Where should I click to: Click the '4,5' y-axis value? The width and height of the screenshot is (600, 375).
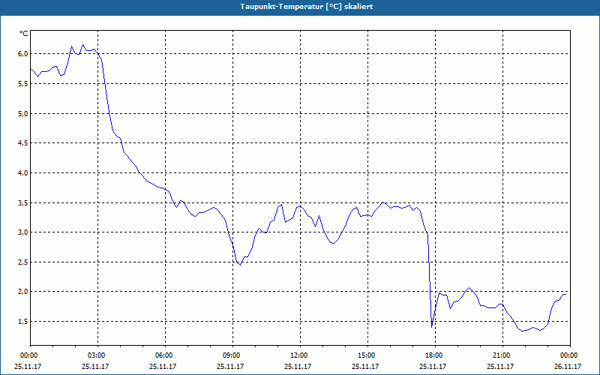click(23, 143)
